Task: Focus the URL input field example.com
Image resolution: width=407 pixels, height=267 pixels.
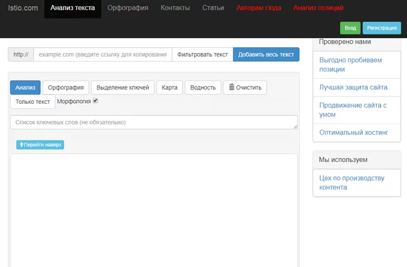Action: [103, 55]
